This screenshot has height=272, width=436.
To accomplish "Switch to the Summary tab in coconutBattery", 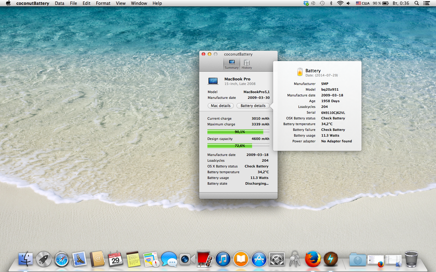I will [232, 64].
